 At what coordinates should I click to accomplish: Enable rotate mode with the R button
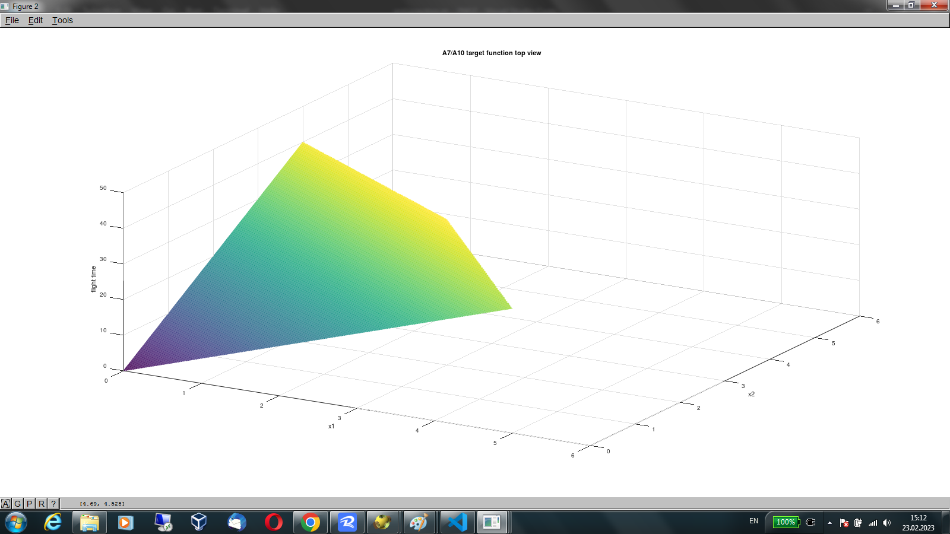point(41,504)
